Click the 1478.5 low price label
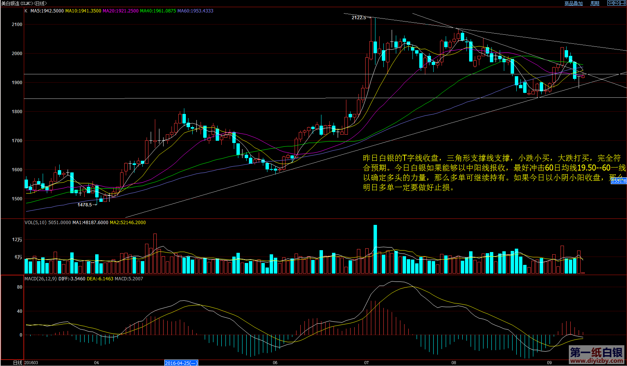Viewport: 627px width, 366px height. click(85, 205)
